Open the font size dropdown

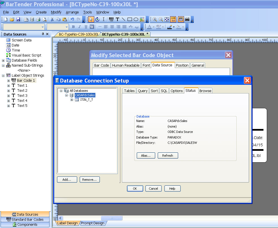coord(67,27)
